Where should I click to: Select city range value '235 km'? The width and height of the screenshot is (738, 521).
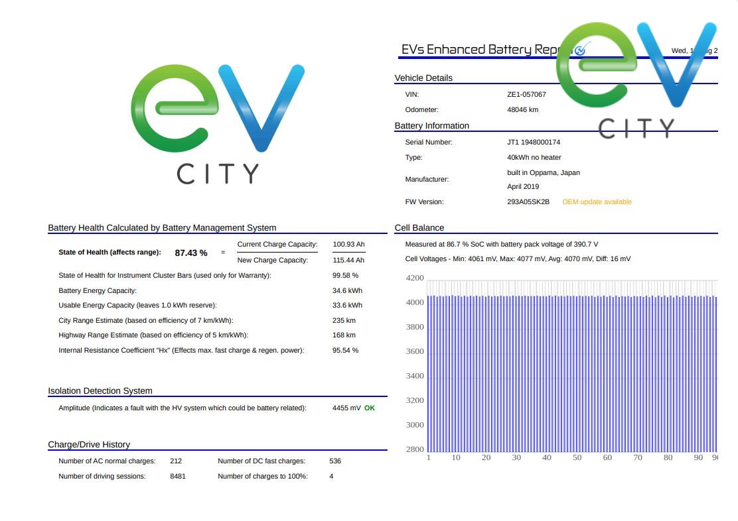tap(344, 321)
